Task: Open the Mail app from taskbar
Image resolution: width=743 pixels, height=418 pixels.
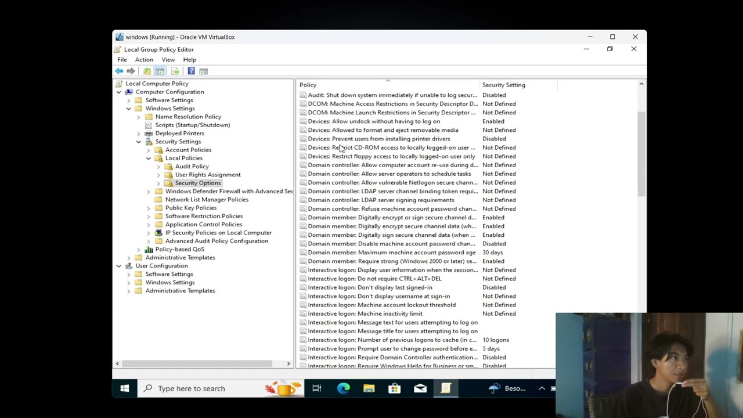Action: pyautogui.click(x=420, y=388)
